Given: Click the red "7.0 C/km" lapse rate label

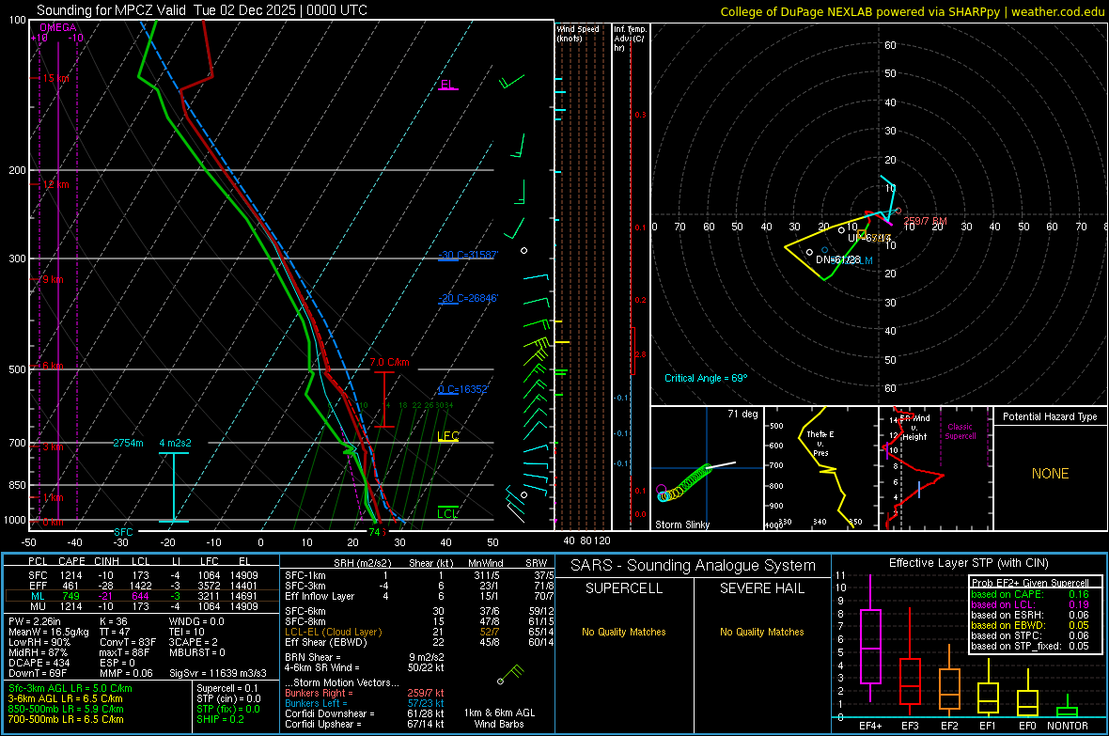Looking at the screenshot, I should coord(390,362).
